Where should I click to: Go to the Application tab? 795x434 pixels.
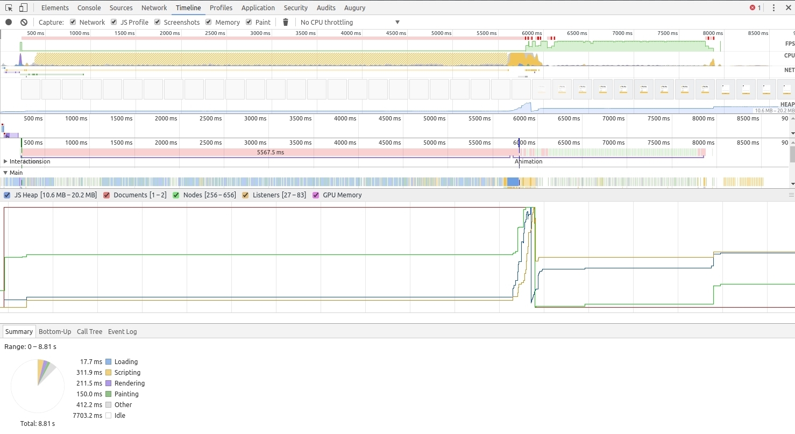(x=258, y=8)
